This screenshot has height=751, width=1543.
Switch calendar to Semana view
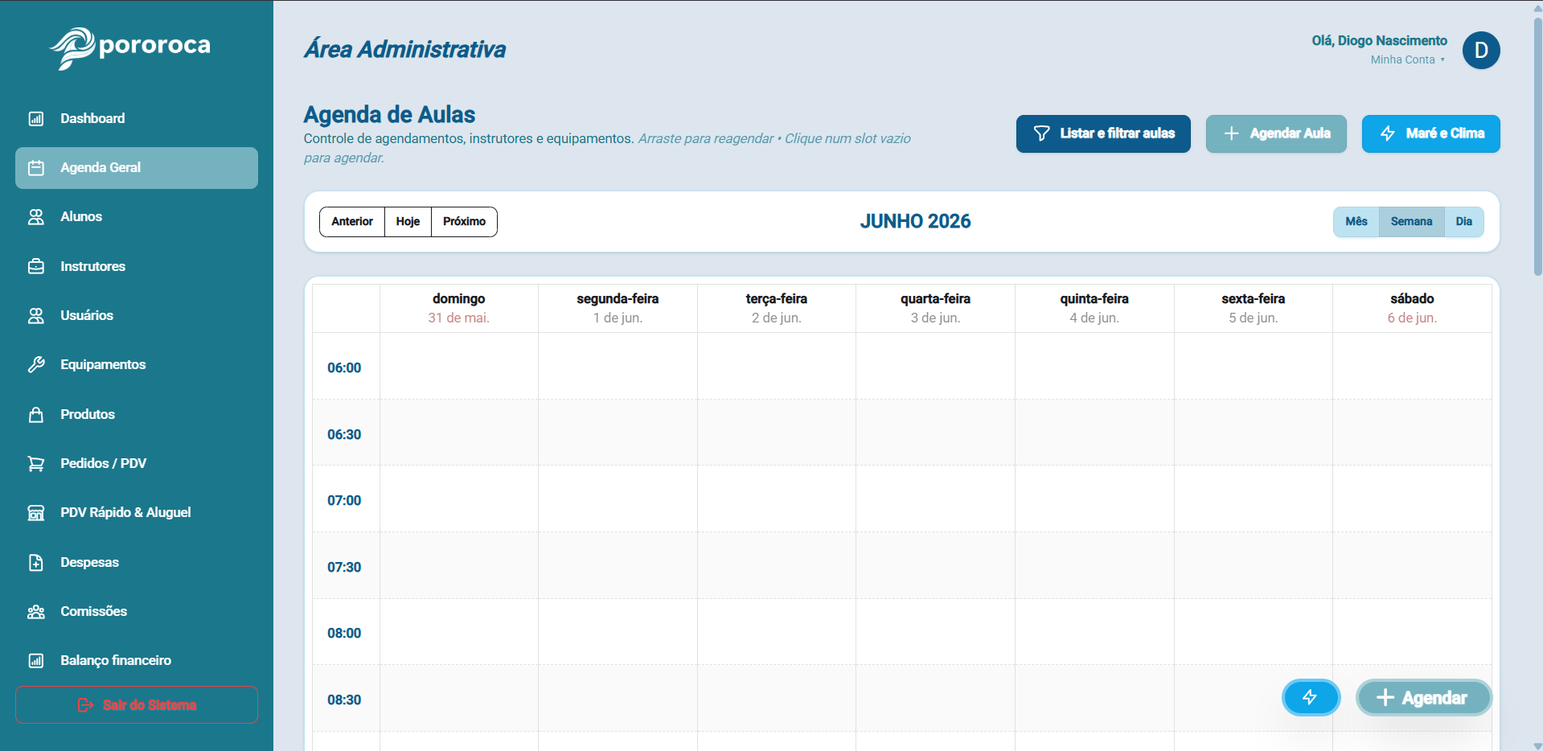tap(1411, 222)
